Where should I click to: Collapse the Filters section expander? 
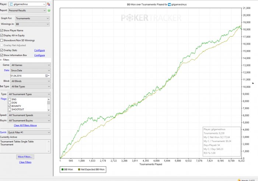pos(1,60)
